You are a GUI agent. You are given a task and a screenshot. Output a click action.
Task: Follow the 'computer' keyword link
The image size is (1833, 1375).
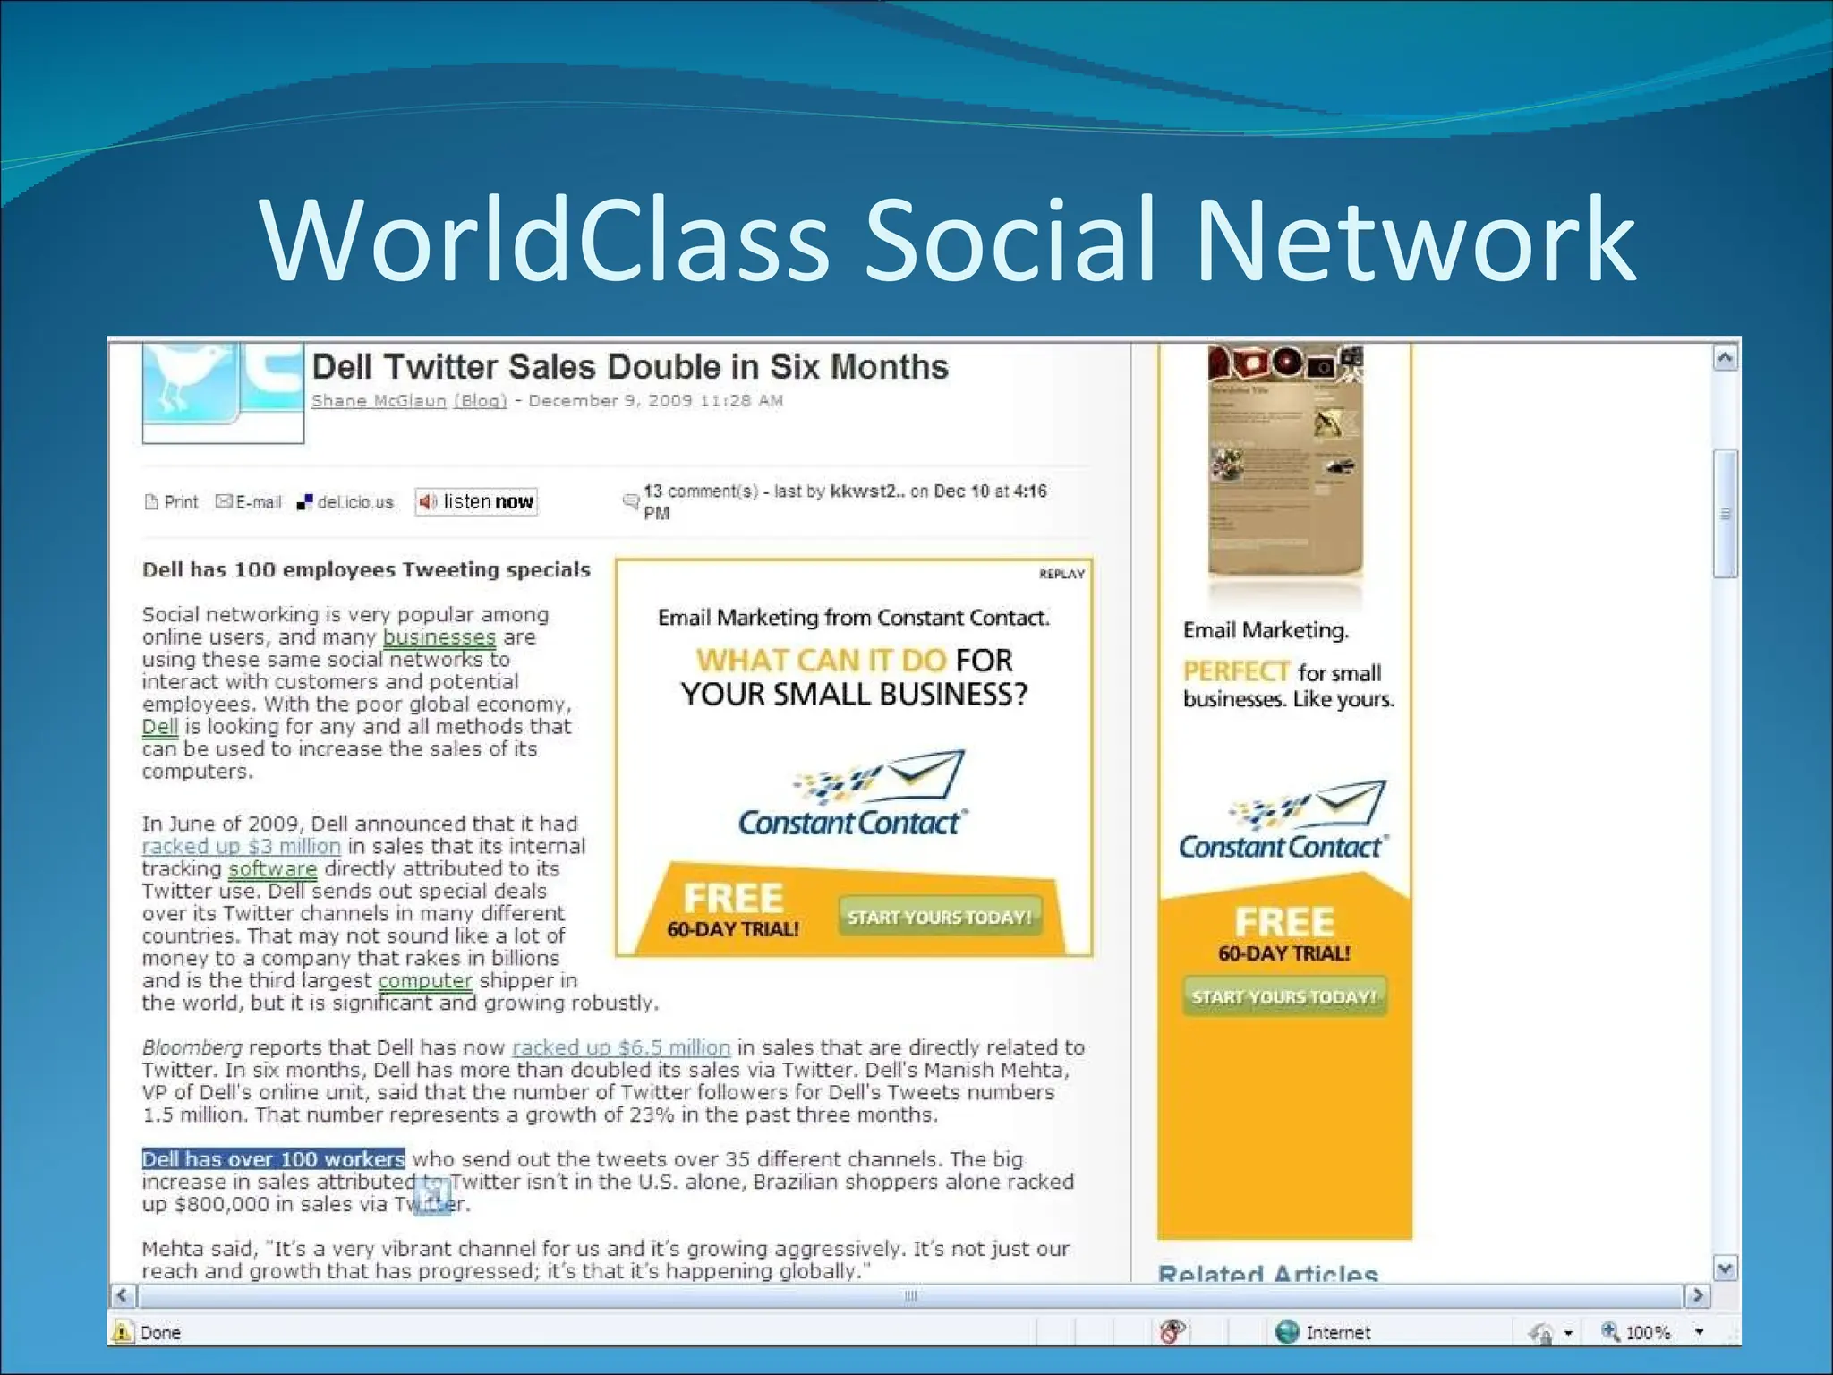point(425,981)
